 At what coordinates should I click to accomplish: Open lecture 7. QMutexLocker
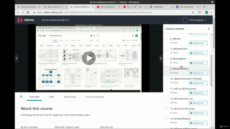(x=179, y=49)
